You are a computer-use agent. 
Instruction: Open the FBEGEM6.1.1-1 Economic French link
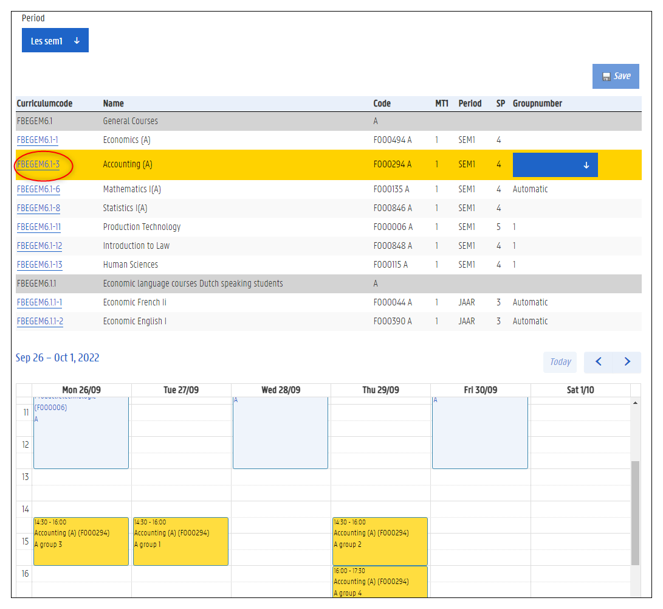40,302
